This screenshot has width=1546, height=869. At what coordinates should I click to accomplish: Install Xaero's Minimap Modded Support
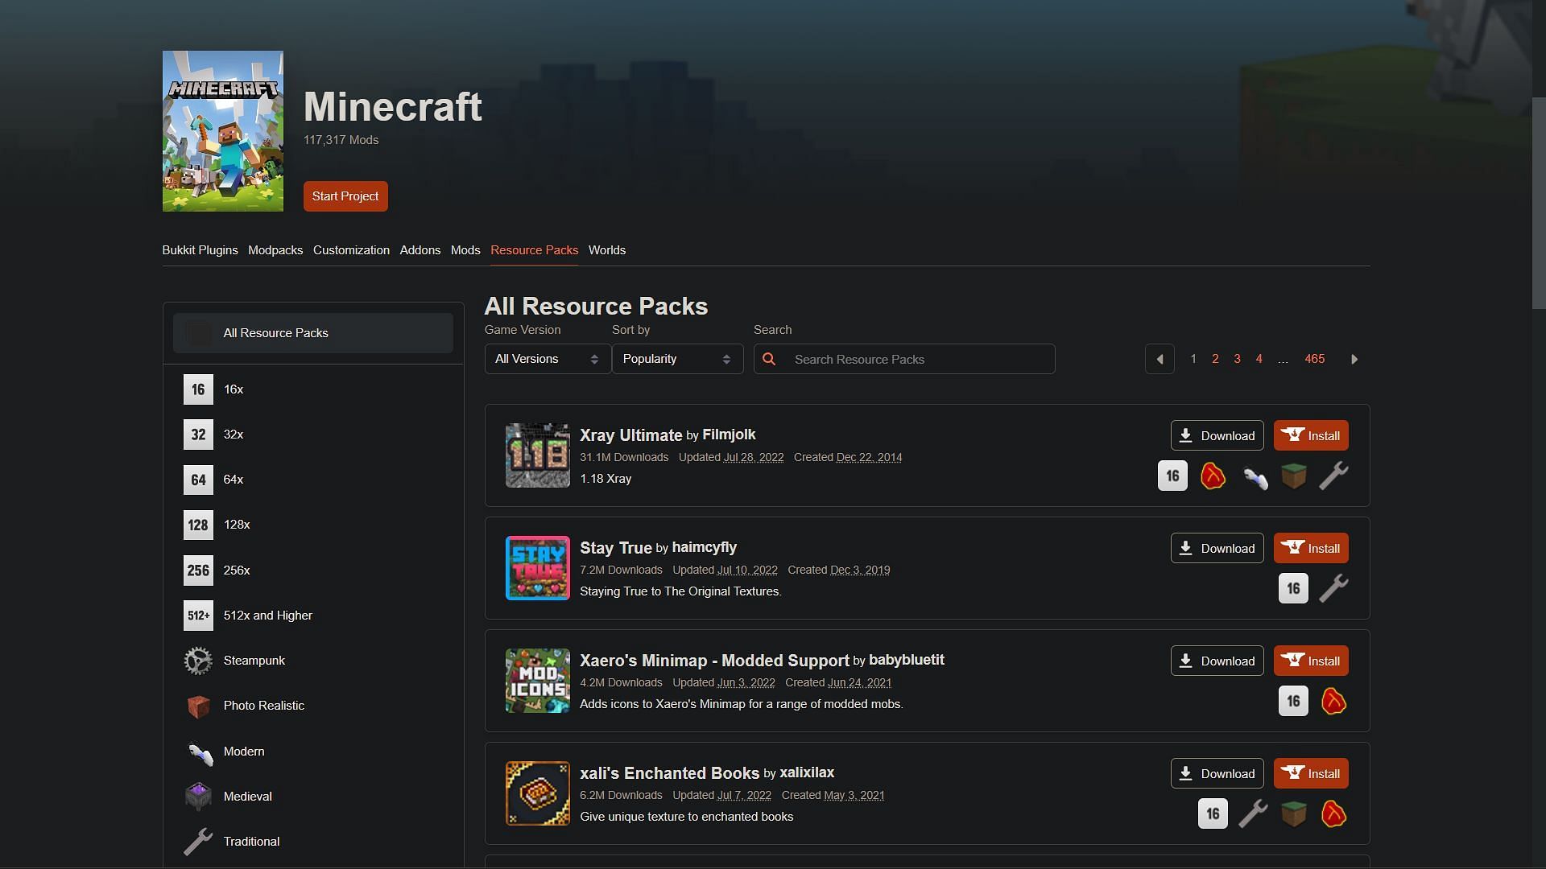[x=1311, y=661]
